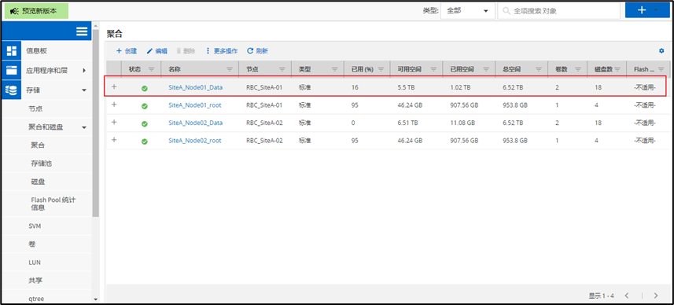
Task: Expand the SiteA_Node01_Data row with the plus sign
Action: pyautogui.click(x=114, y=86)
